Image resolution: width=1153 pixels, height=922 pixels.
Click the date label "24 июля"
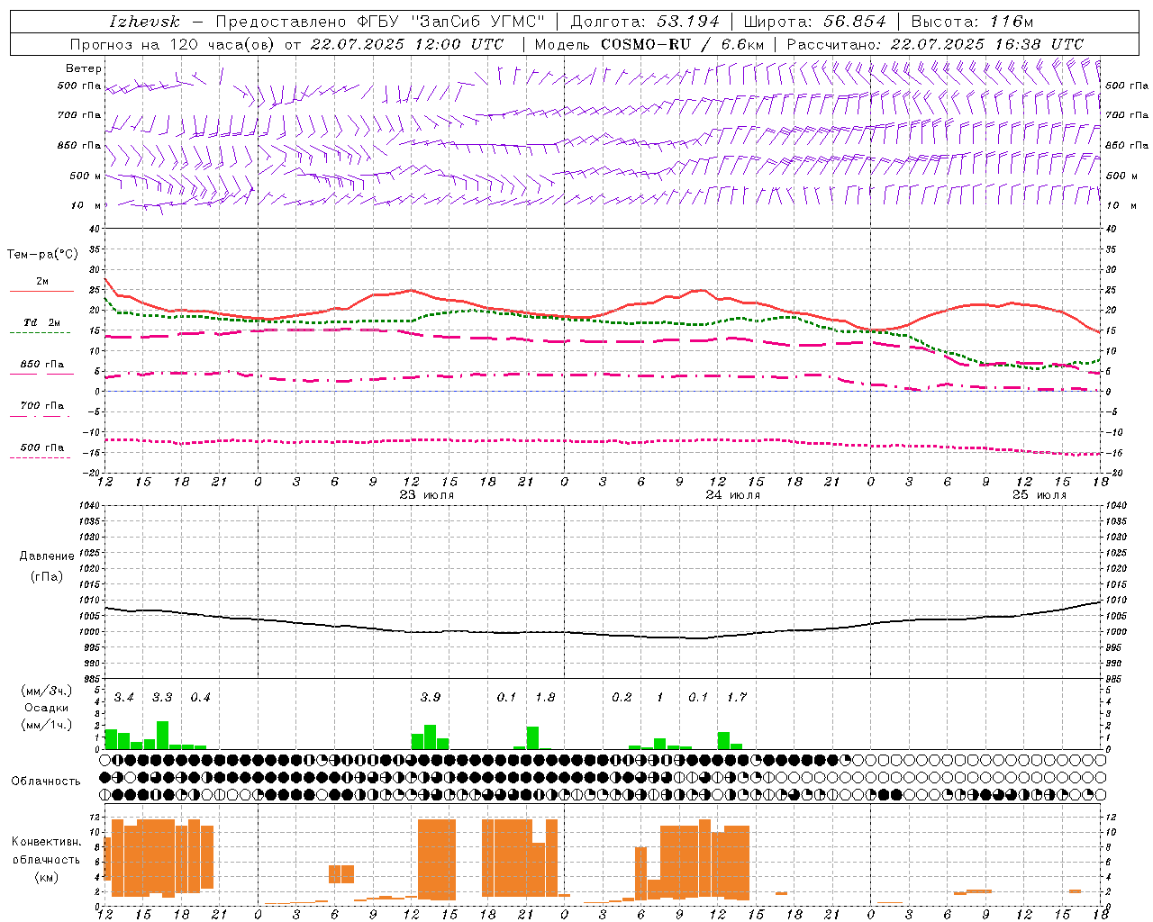pos(733,495)
